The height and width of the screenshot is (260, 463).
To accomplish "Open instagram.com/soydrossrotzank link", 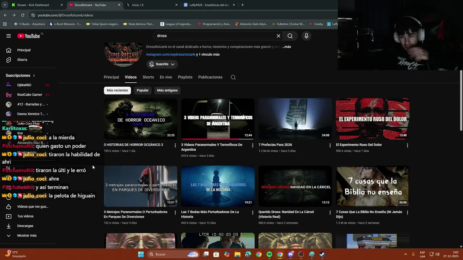I will pyautogui.click(x=171, y=55).
